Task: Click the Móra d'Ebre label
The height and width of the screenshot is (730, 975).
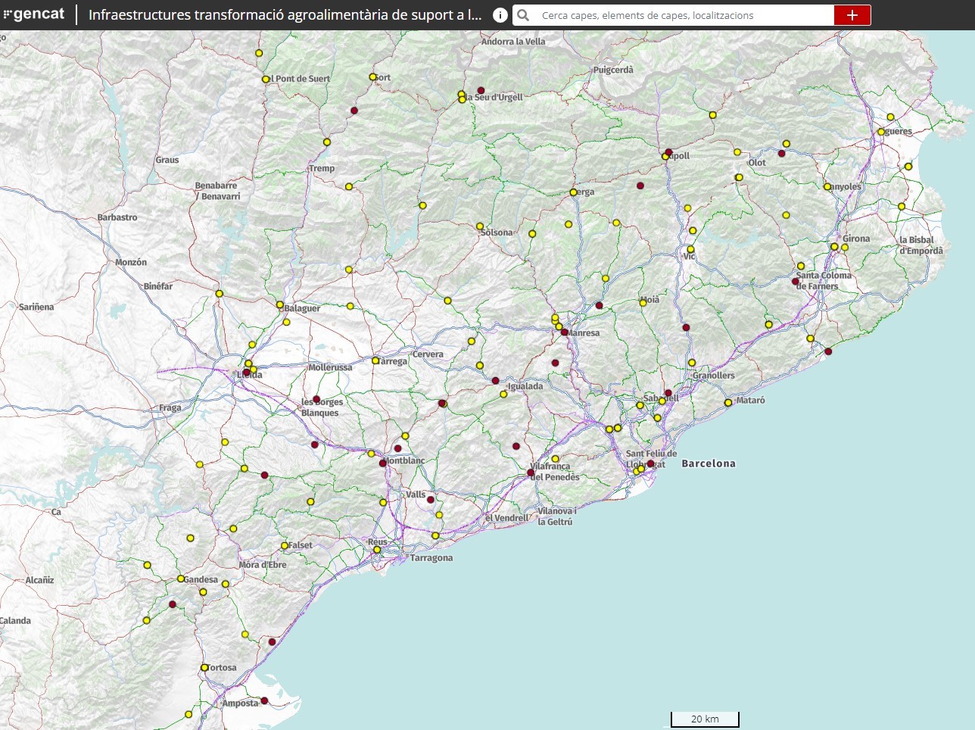Action: (263, 565)
